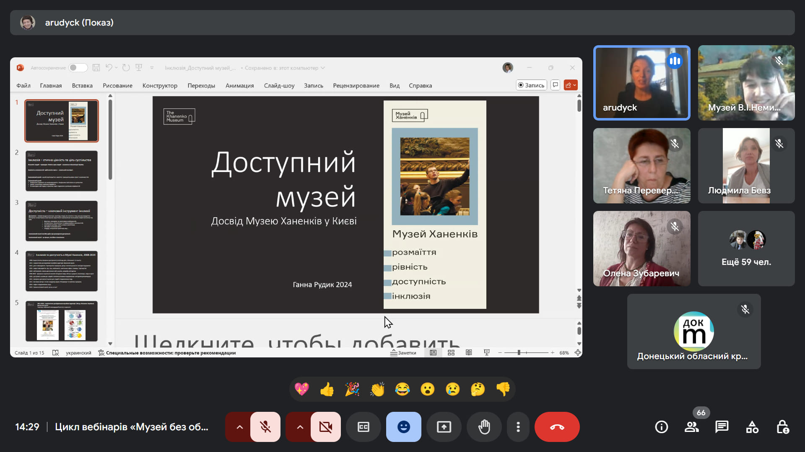Expand quick access toolbar customize arrow
The height and width of the screenshot is (452, 805).
tap(152, 68)
